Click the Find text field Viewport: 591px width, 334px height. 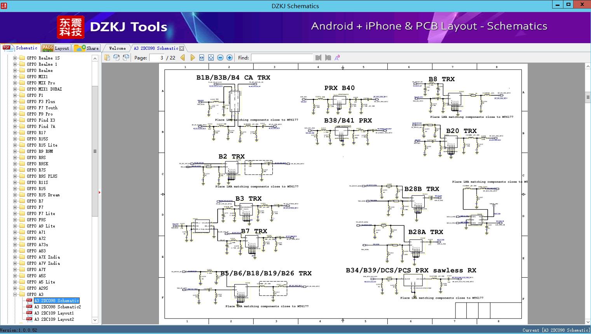click(282, 58)
